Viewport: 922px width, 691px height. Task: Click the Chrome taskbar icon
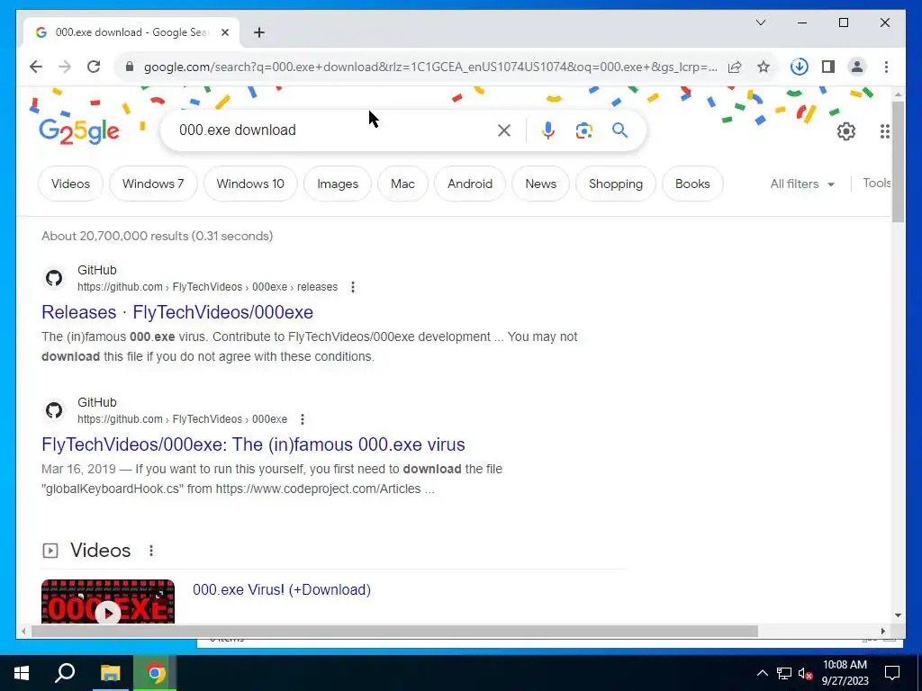click(x=155, y=673)
